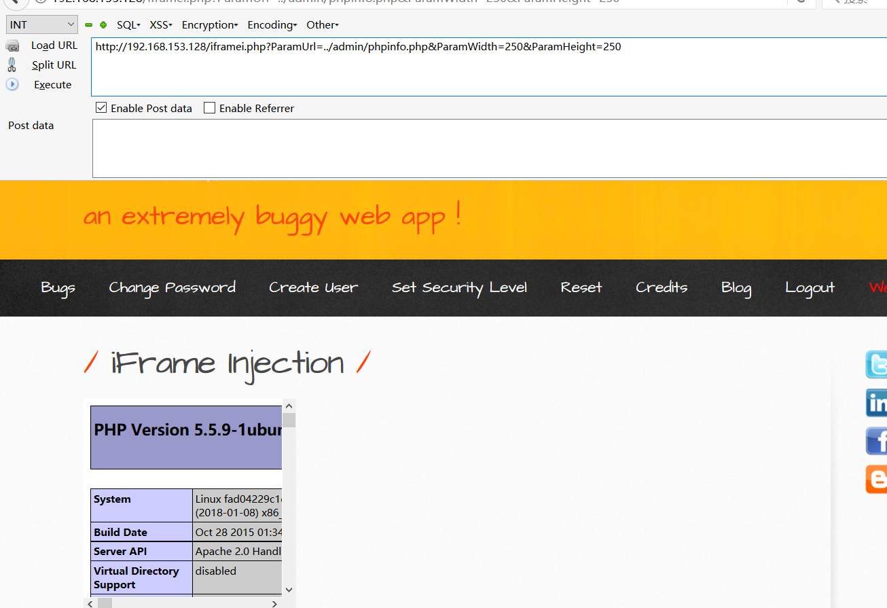Click the 'Oct 28 2015' build date value
The height and width of the screenshot is (608, 887).
pyautogui.click(x=238, y=533)
